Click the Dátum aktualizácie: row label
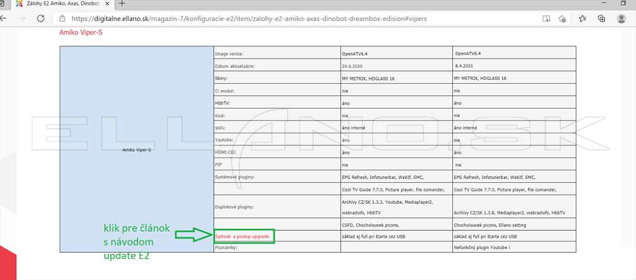 (x=235, y=65)
